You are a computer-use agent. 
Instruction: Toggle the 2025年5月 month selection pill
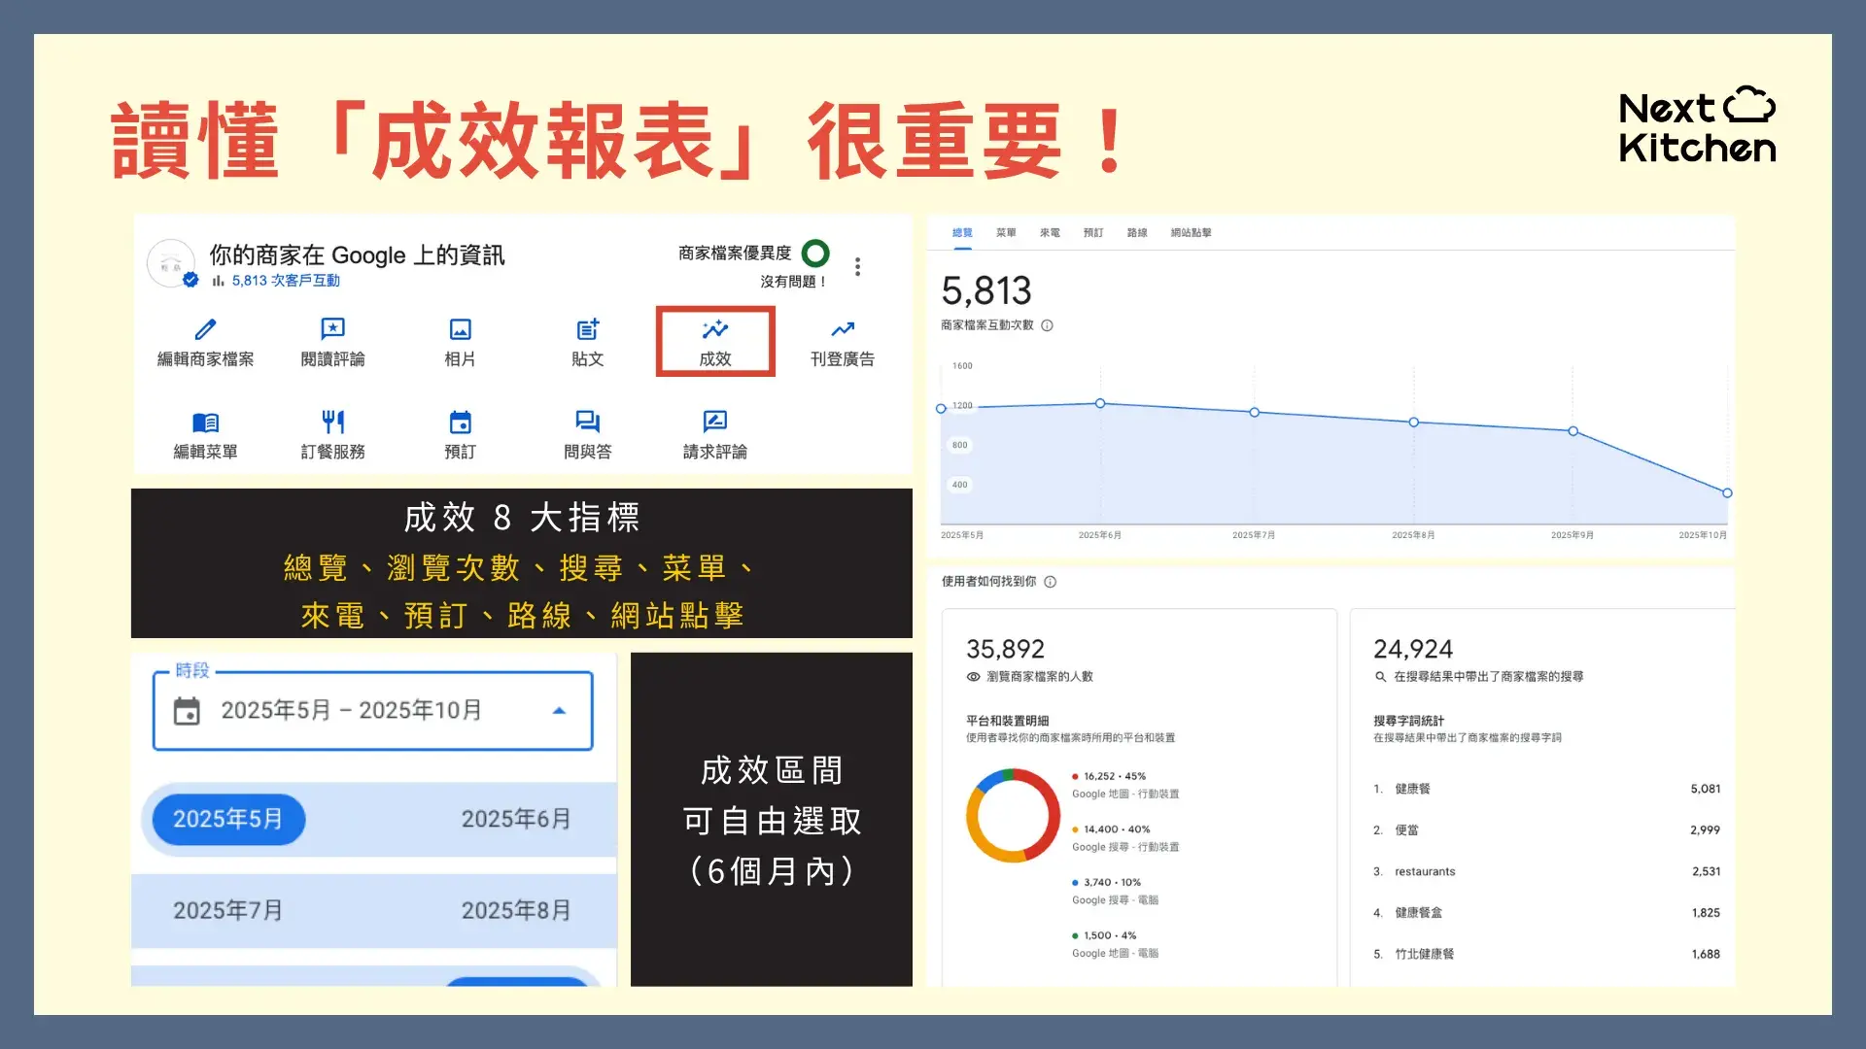226,819
